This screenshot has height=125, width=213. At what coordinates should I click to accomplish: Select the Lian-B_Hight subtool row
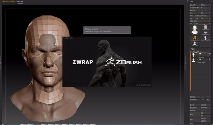point(201,61)
